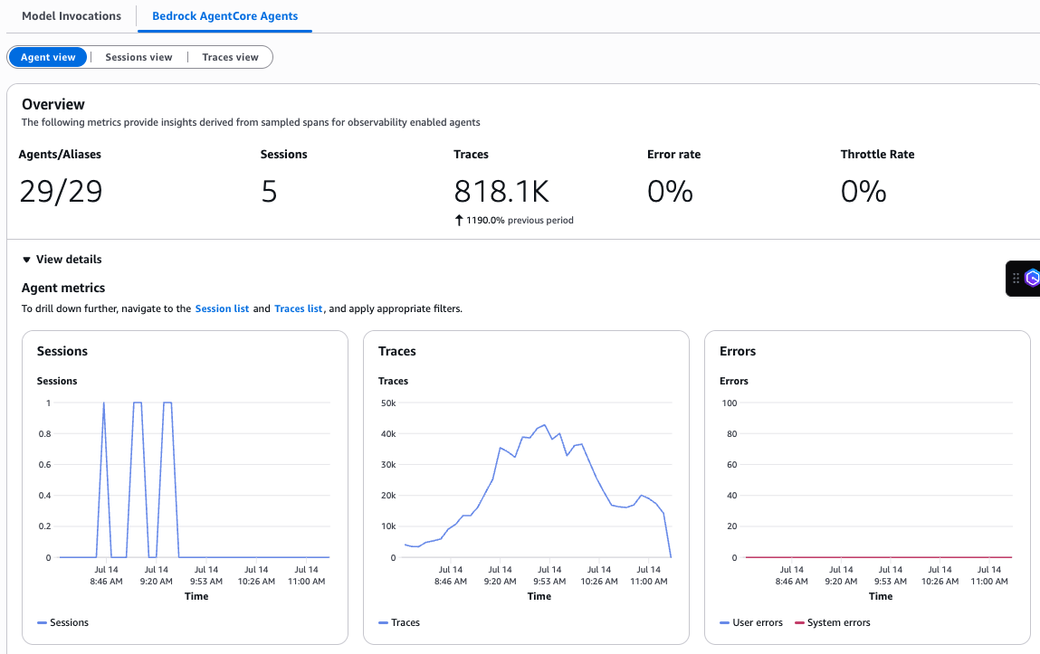Select the Agent view toggle

coord(48,57)
